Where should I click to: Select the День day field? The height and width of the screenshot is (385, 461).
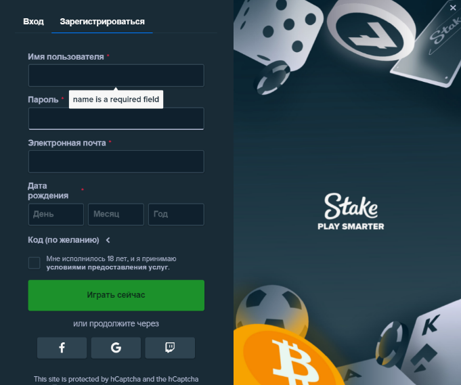click(56, 214)
